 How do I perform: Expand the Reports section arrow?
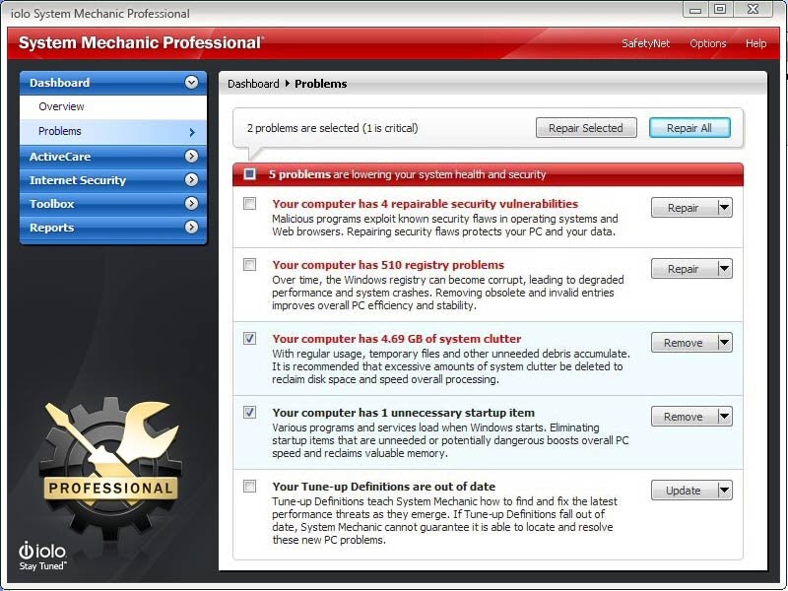pos(191,228)
